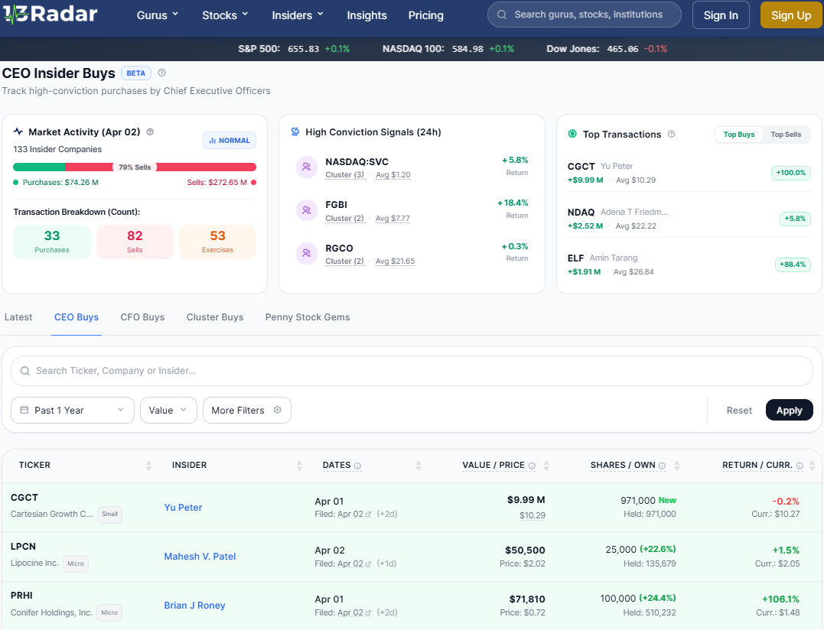824x630 pixels.
Task: Open the CGCT filing external link icon
Action: click(368, 515)
